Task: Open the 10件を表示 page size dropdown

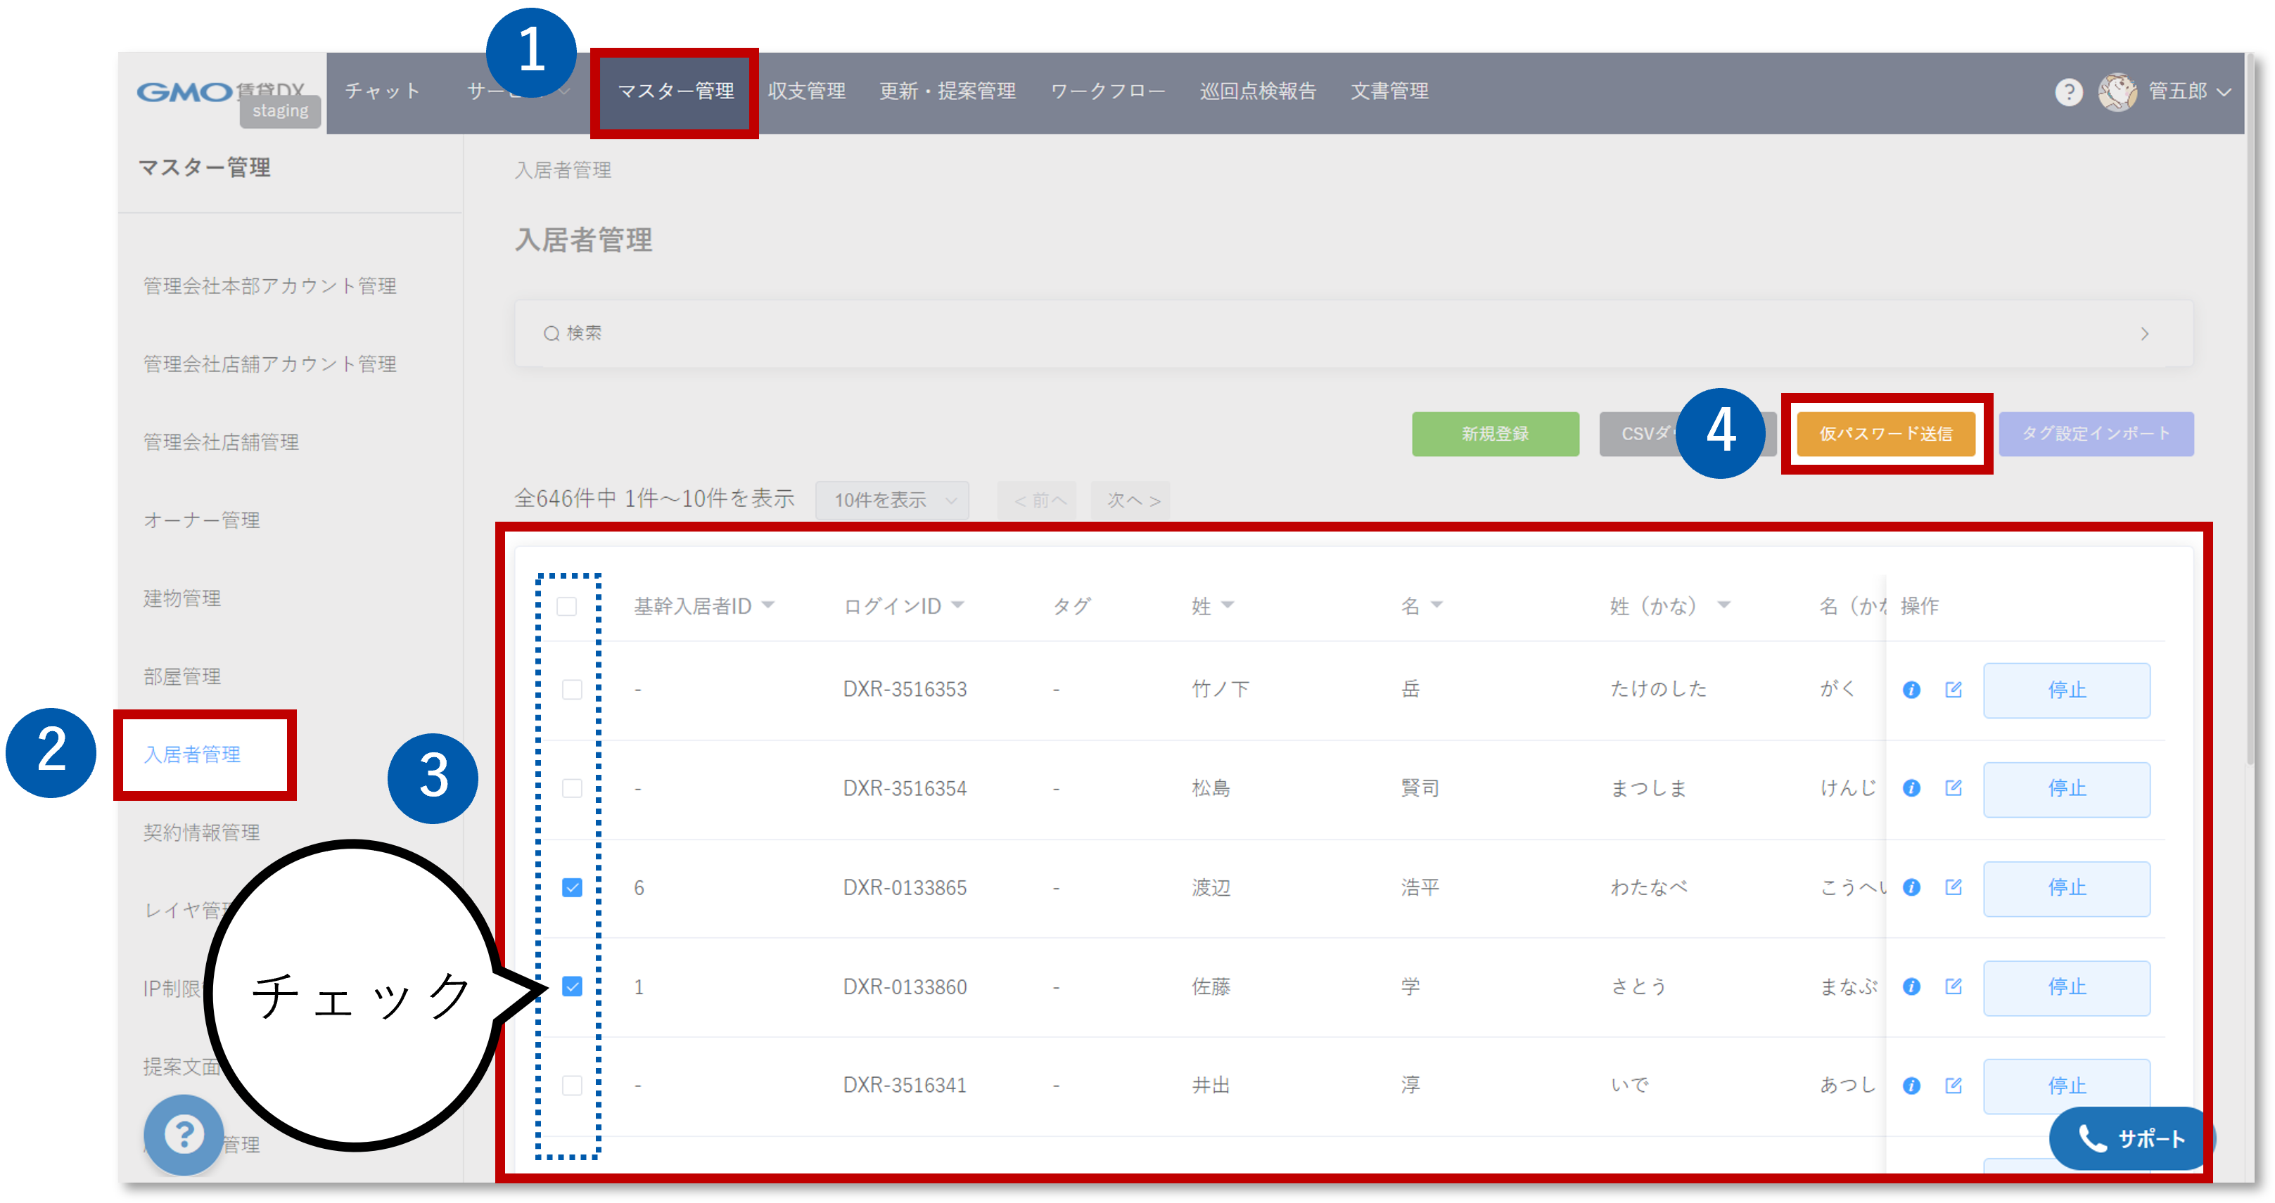Action: click(892, 501)
